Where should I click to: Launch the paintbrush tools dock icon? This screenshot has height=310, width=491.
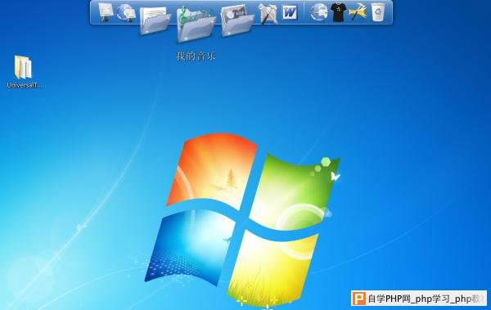[x=268, y=13]
